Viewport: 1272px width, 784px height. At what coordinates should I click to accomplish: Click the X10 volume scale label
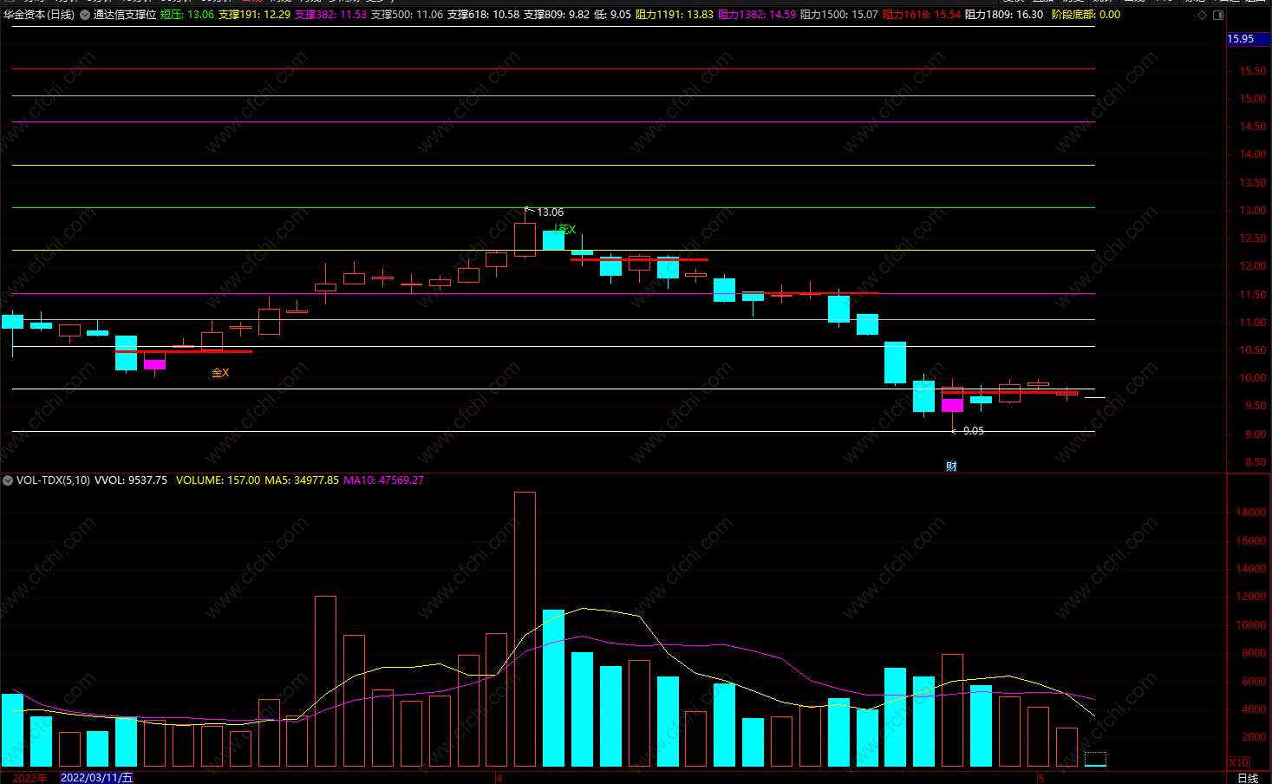click(x=1239, y=763)
